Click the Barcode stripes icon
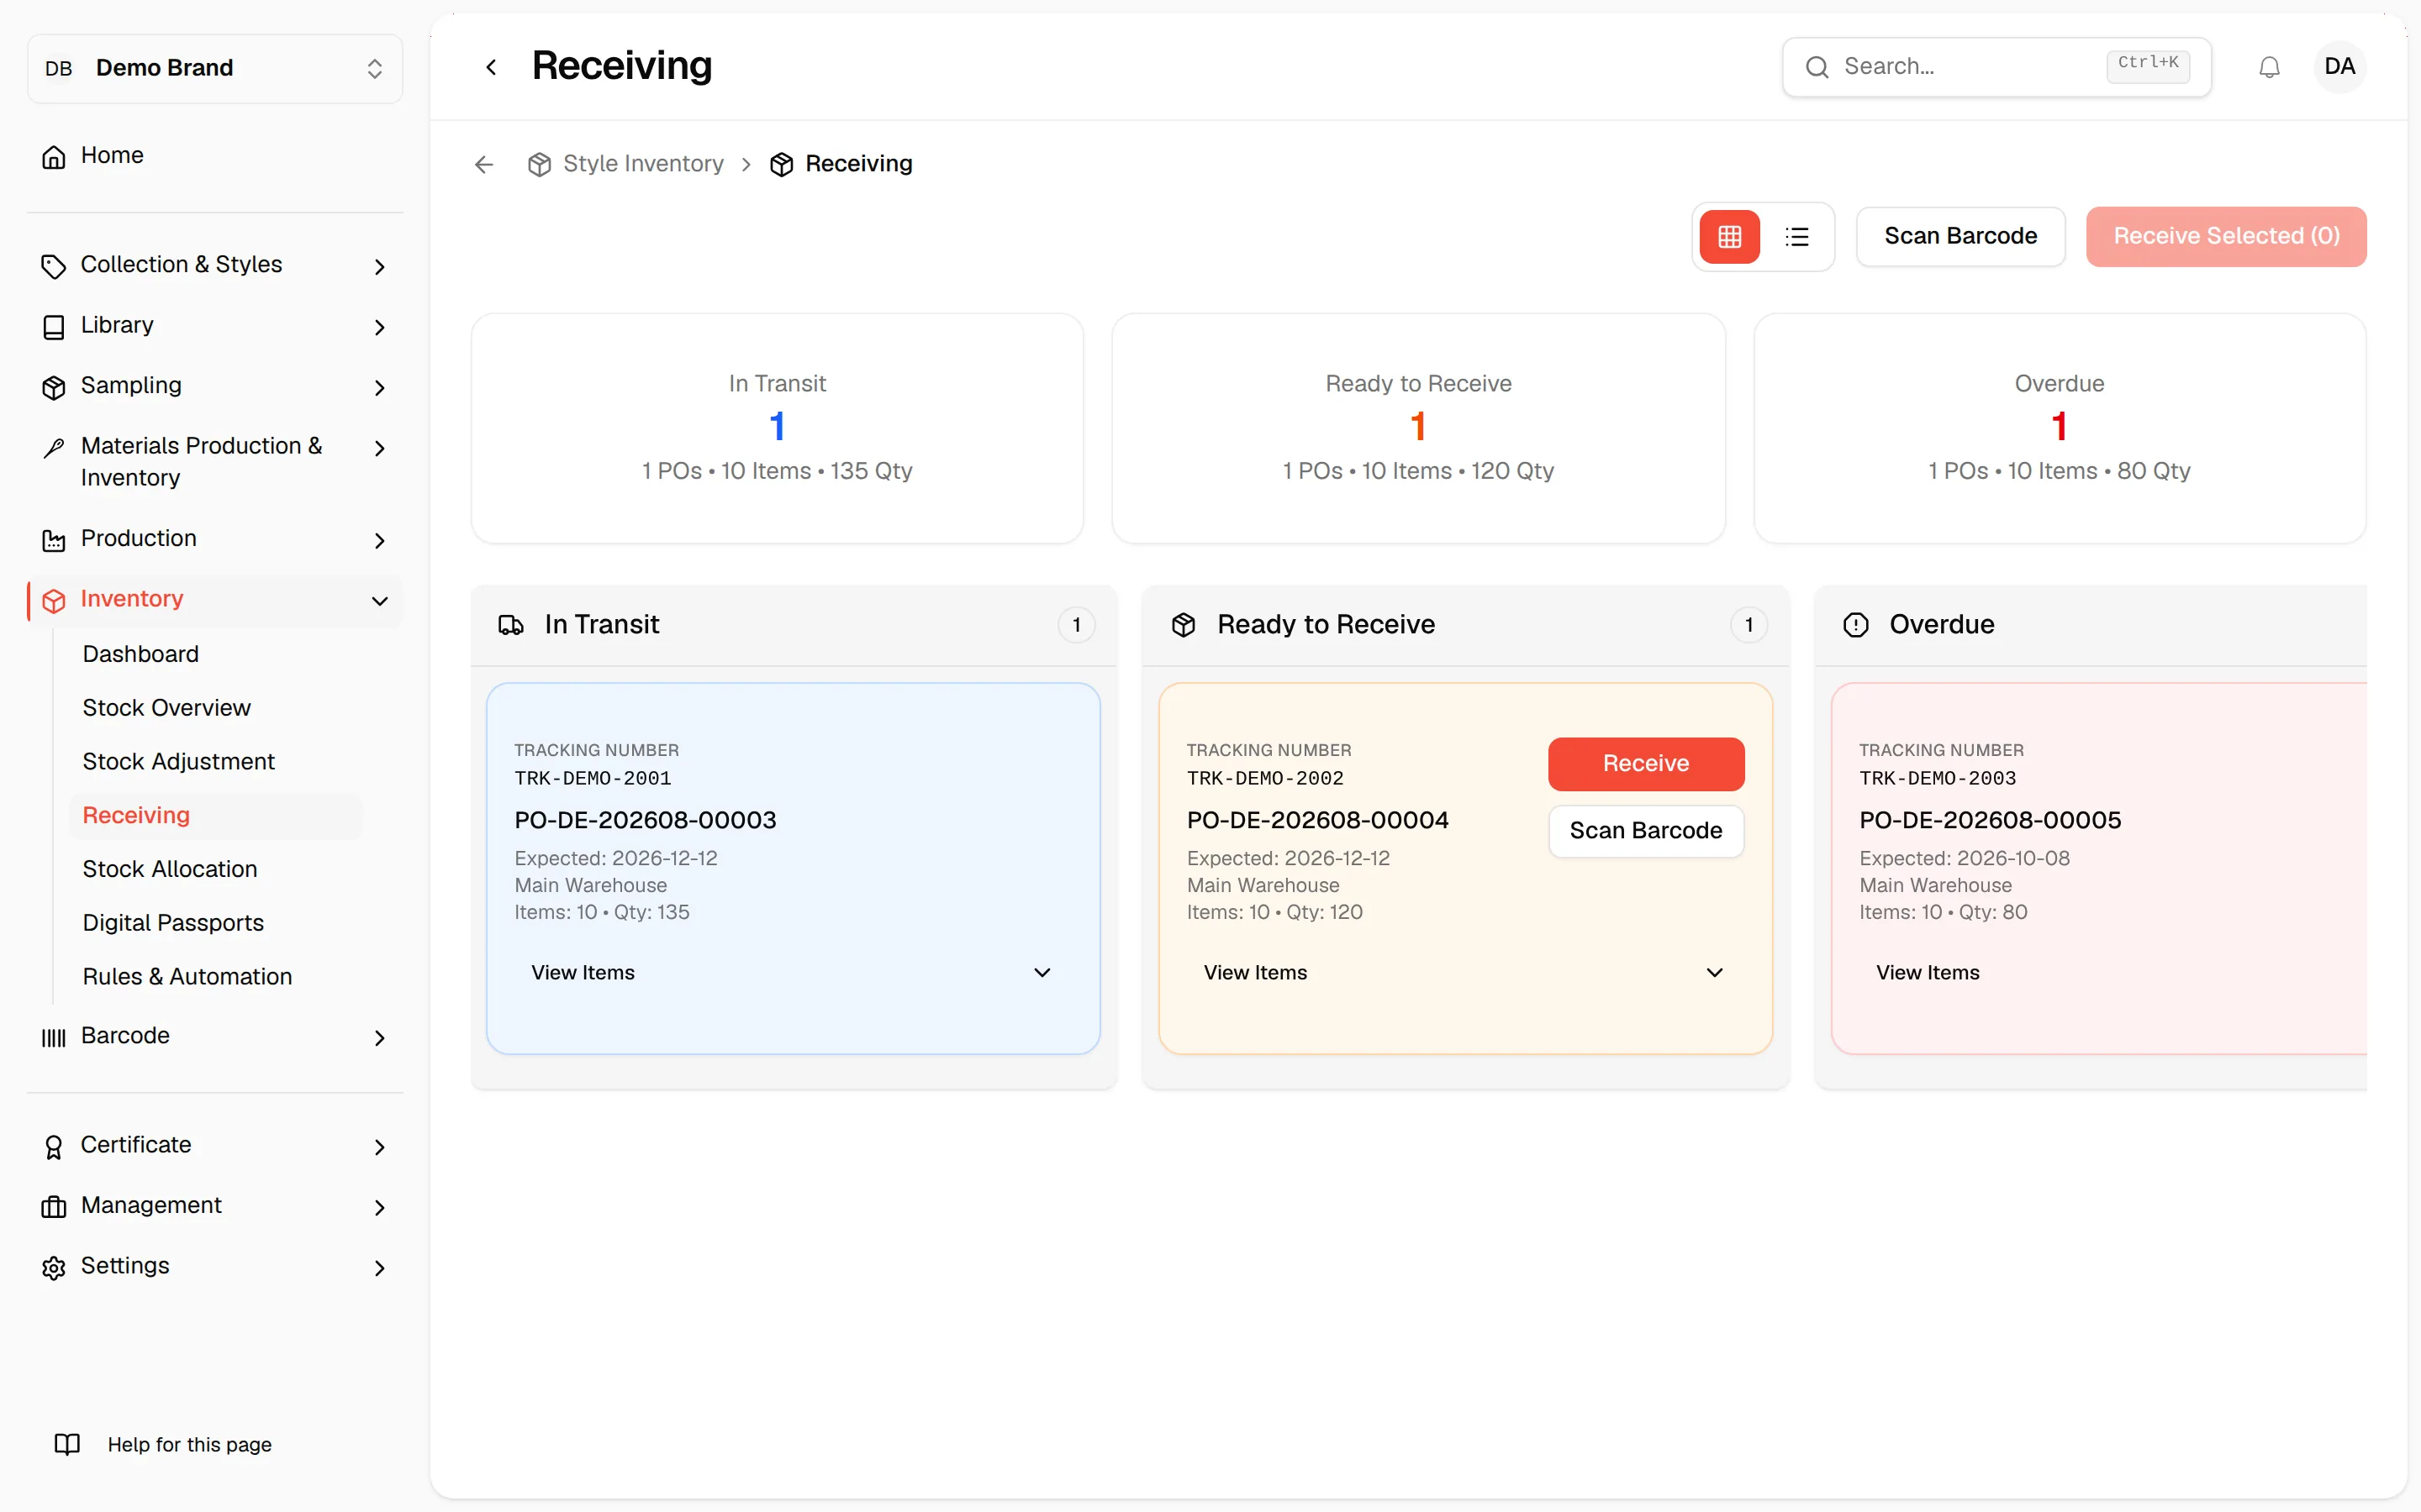The height and width of the screenshot is (1512, 2421). coord(54,1037)
